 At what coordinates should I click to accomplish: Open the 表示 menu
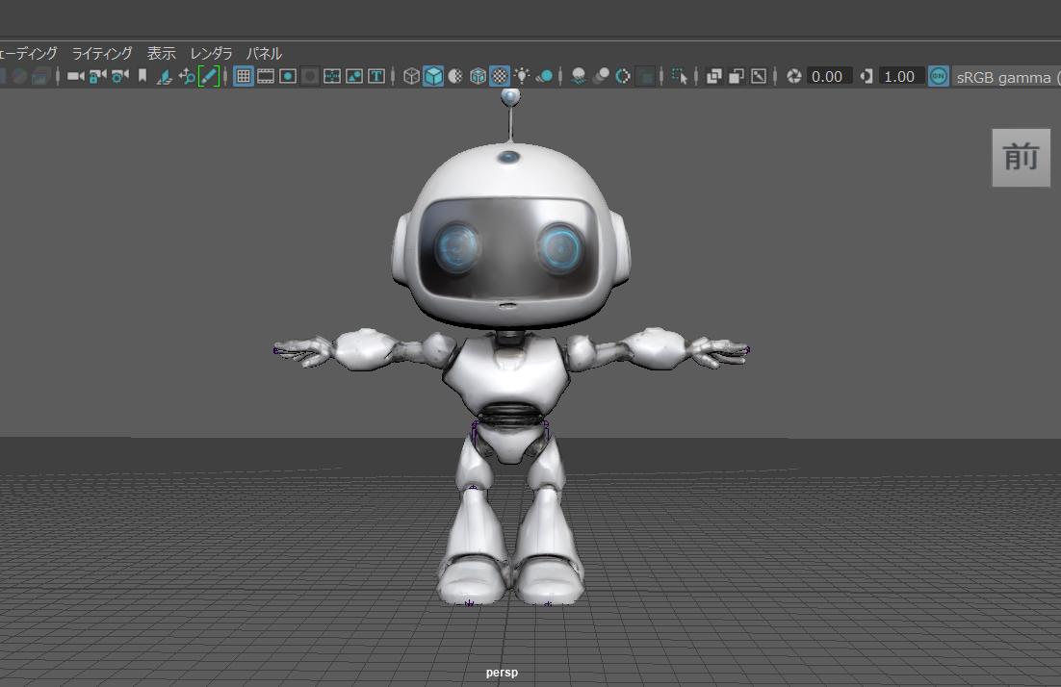pos(162,53)
